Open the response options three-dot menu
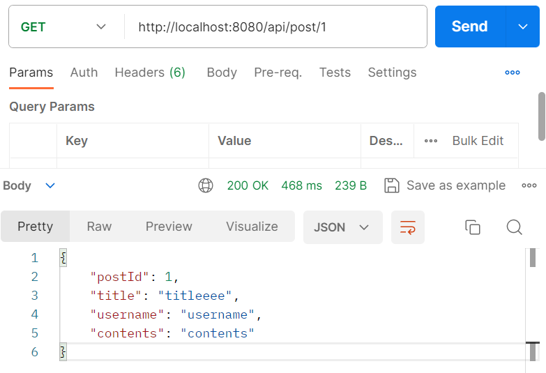Screen dimensions: 546x373 click(x=529, y=185)
